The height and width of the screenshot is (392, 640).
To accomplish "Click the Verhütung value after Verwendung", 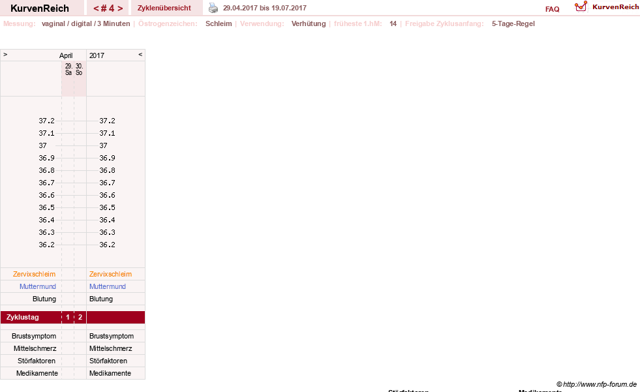I will (x=309, y=23).
